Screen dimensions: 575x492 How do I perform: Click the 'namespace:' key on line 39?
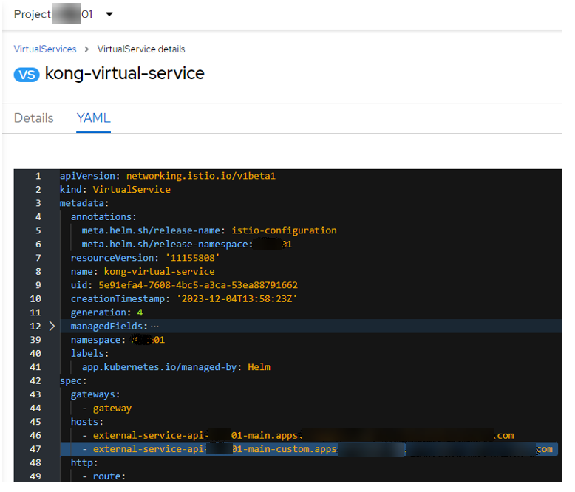[98, 340]
